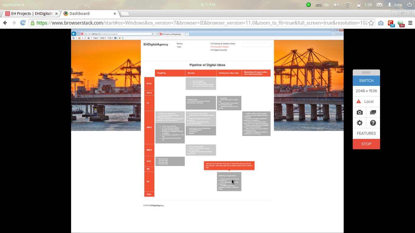This screenshot has height=233, width=415.
Task: Click the 8:17 PM panel clock
Action: pyautogui.click(x=208, y=5)
